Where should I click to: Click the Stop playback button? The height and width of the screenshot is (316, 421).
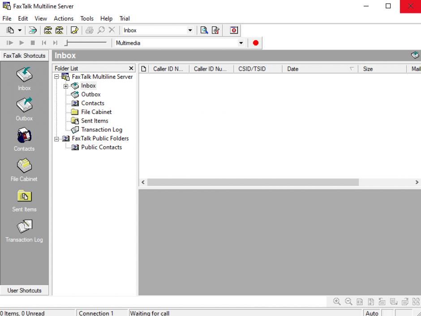pyautogui.click(x=33, y=43)
